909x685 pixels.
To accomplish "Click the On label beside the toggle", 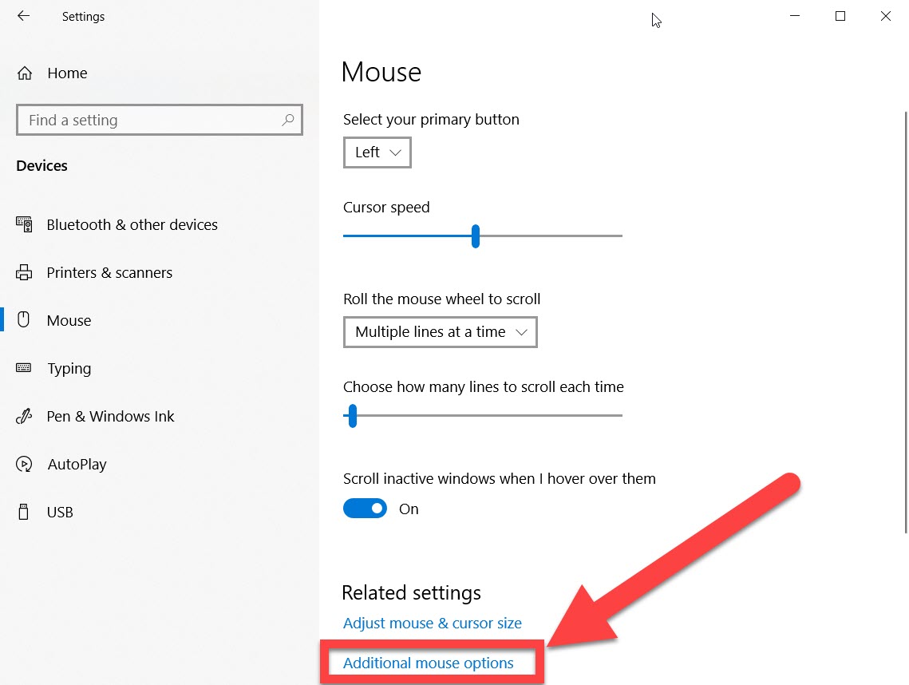I will pyautogui.click(x=409, y=509).
